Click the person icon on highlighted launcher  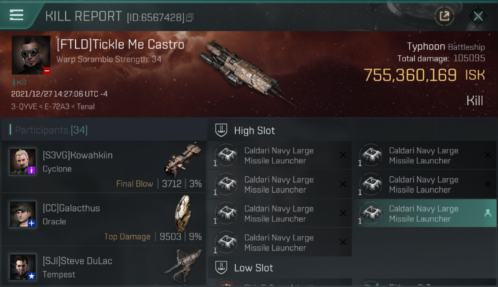487,213
